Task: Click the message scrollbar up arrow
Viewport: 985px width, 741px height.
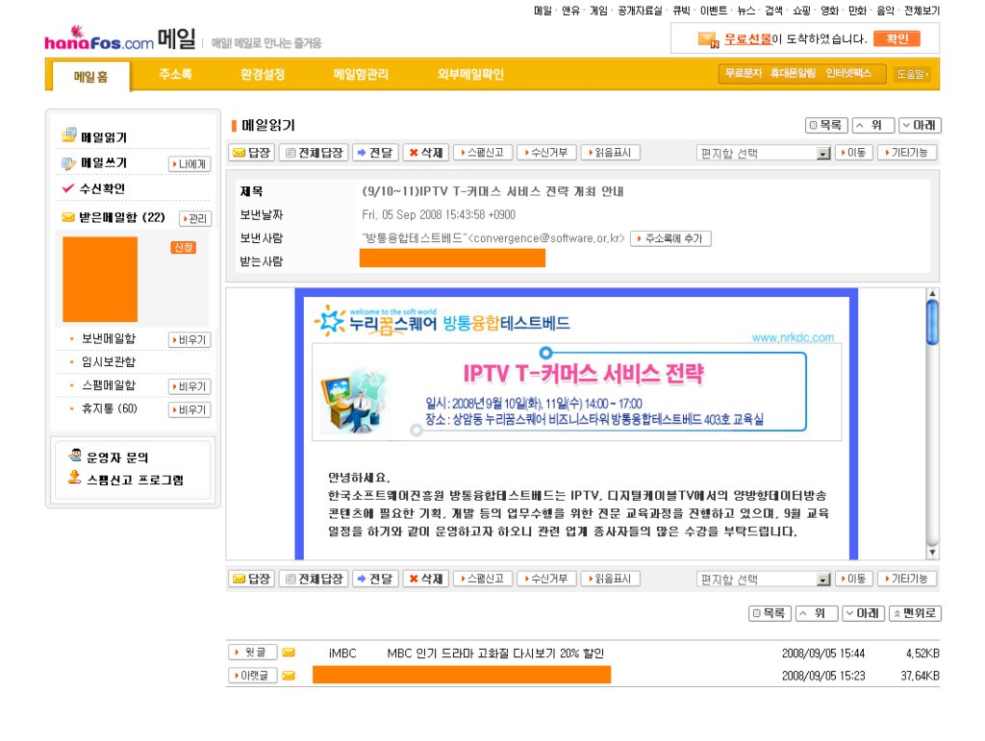Action: pyautogui.click(x=932, y=294)
